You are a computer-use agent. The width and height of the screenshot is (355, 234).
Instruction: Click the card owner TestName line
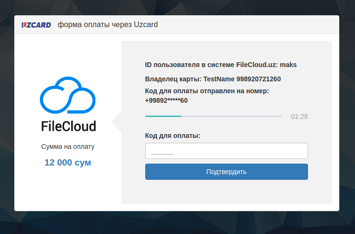(216, 79)
